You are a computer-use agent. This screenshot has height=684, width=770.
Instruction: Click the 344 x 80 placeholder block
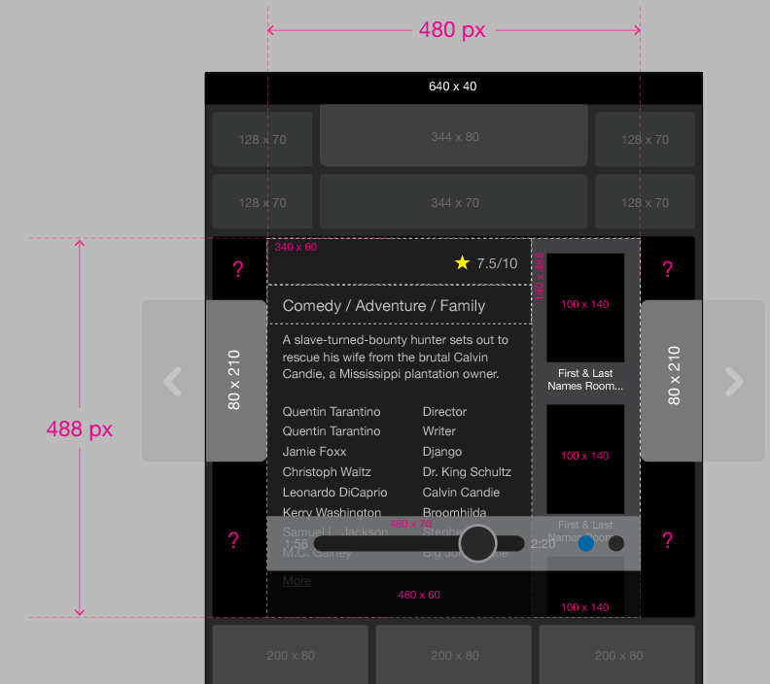[453, 135]
